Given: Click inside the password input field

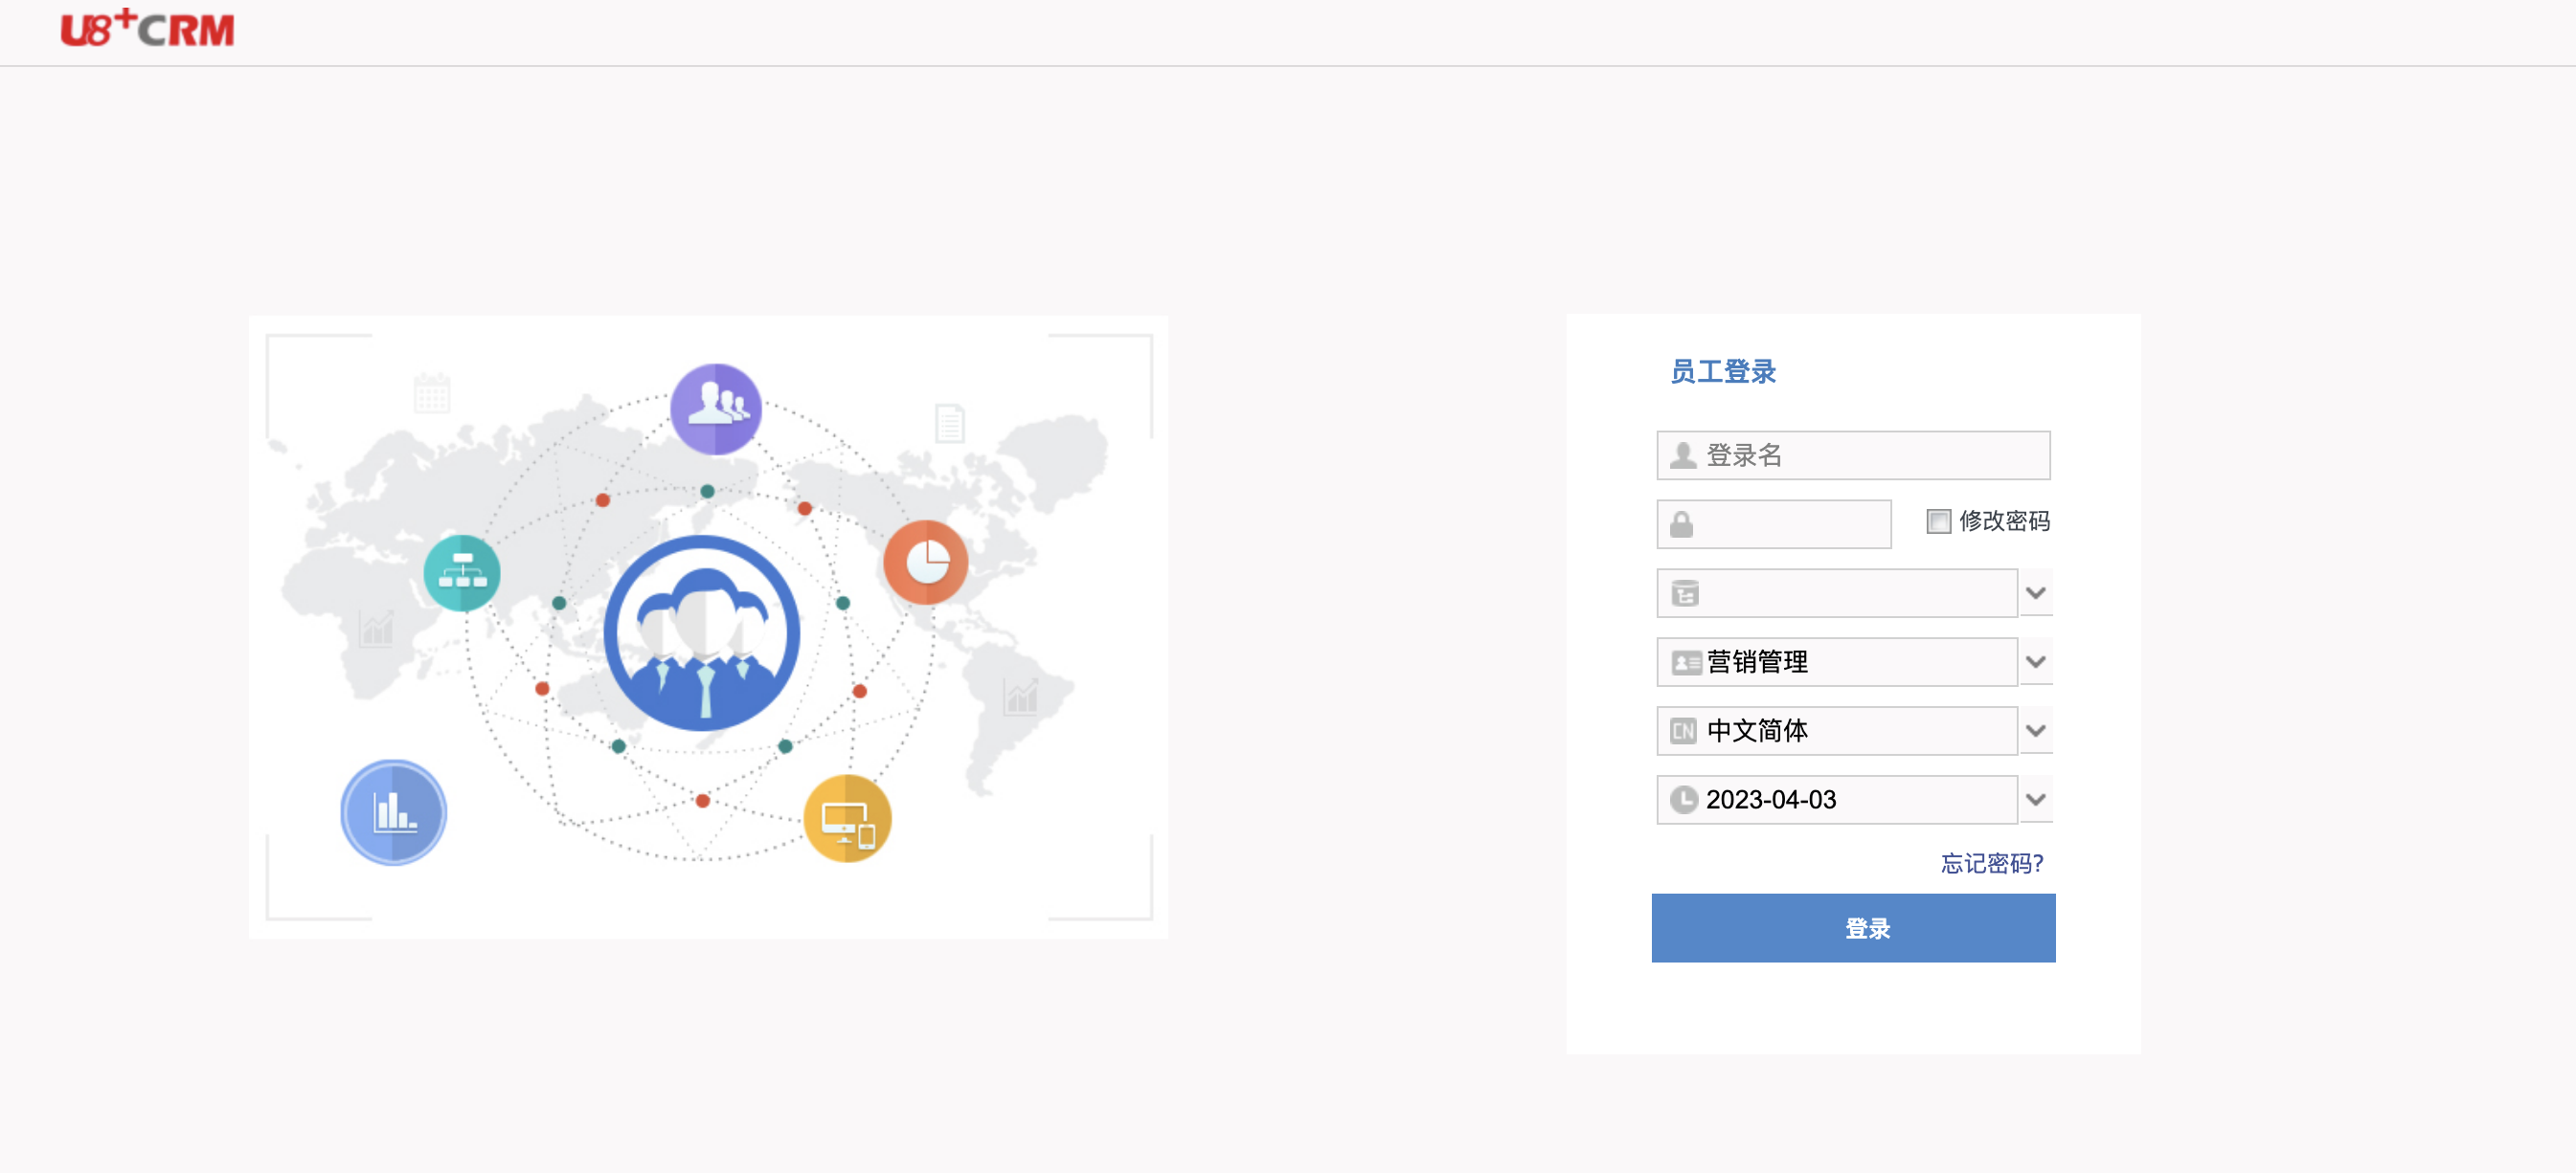Looking at the screenshot, I should tap(1790, 524).
